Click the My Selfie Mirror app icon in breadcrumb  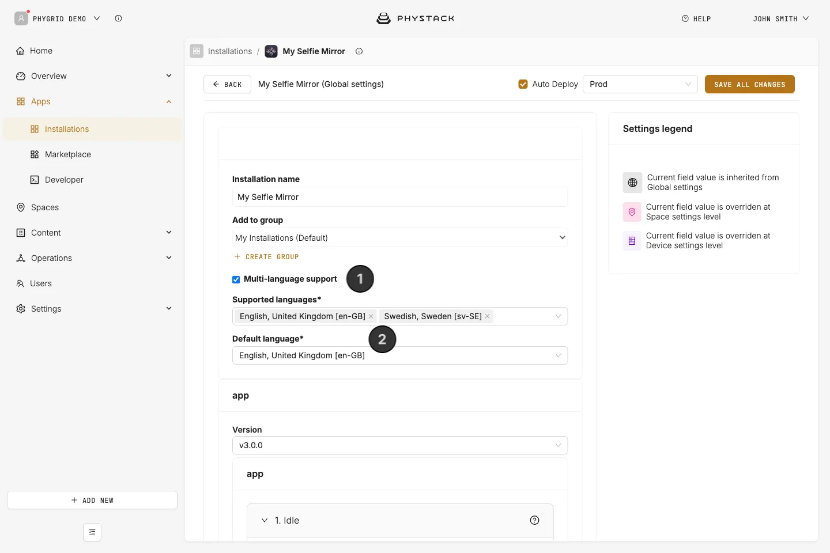point(271,51)
